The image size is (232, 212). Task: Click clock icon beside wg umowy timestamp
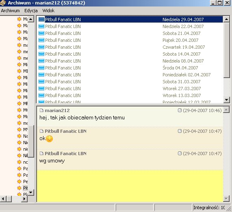coord(180,154)
